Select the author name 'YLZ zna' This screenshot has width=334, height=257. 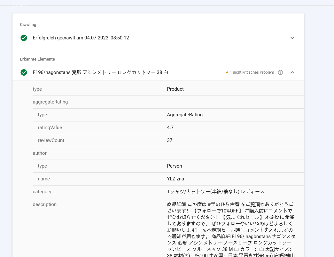coord(175,179)
